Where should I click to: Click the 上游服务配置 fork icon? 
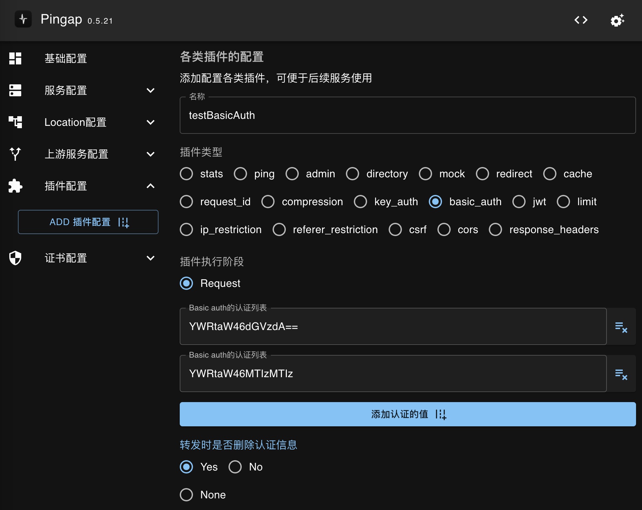click(x=15, y=154)
